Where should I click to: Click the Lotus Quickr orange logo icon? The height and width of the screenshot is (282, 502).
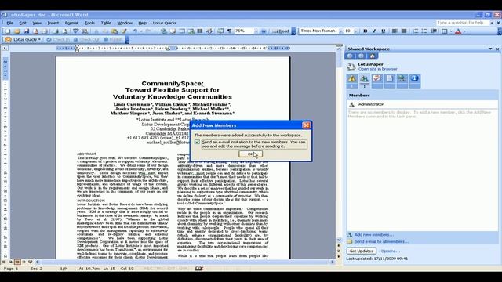click(x=8, y=39)
